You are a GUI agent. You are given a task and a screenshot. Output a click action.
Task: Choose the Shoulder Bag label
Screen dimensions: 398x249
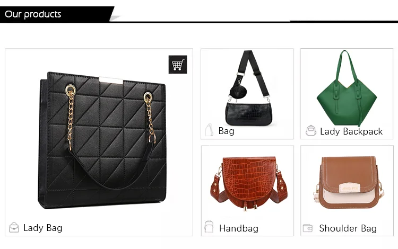pyautogui.click(x=348, y=228)
